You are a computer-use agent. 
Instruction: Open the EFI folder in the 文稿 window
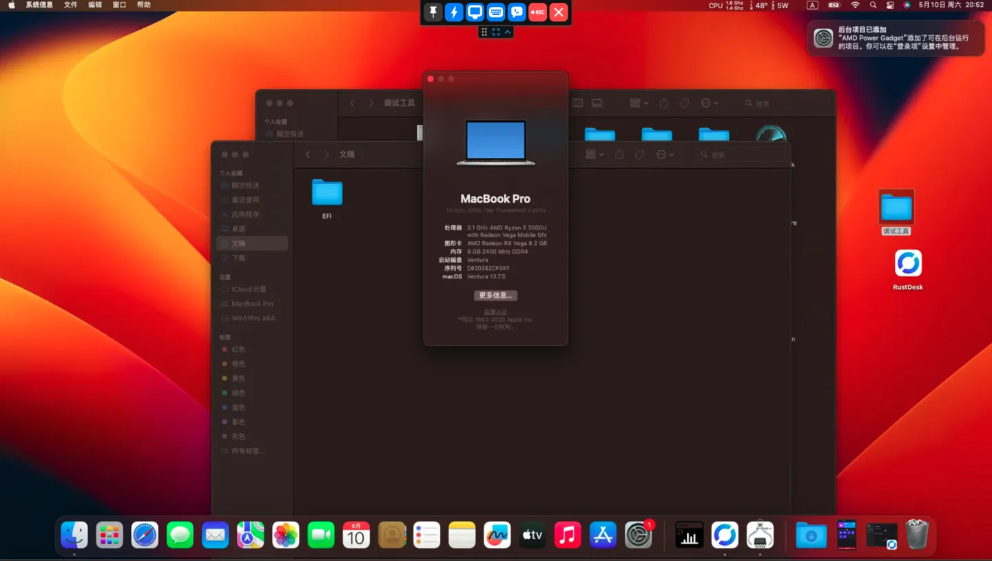pyautogui.click(x=327, y=194)
